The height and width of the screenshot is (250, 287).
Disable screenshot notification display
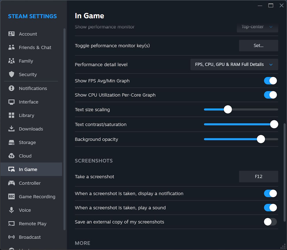click(x=270, y=193)
